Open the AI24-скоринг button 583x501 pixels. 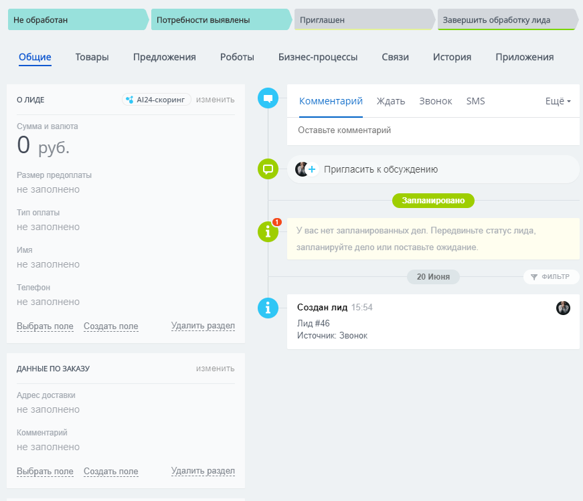click(156, 100)
